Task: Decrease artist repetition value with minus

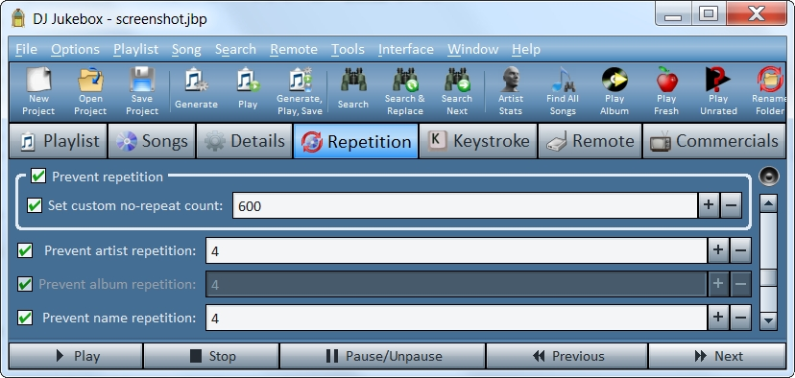Action: point(740,250)
